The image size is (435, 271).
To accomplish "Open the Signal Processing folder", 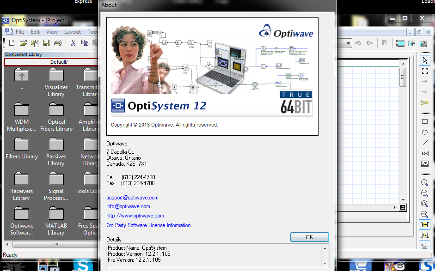I will pyautogui.click(x=56, y=187).
